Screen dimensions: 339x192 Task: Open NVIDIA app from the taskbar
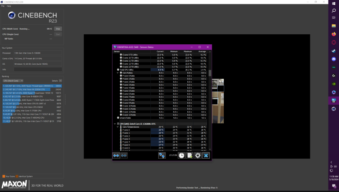pos(334,84)
